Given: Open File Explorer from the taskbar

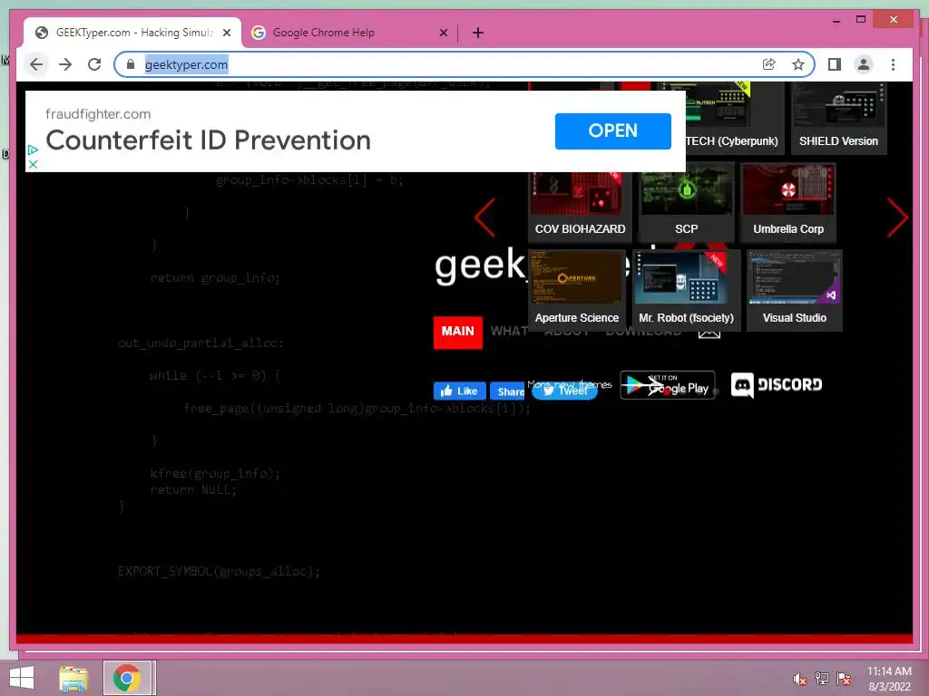Looking at the screenshot, I should point(73,678).
